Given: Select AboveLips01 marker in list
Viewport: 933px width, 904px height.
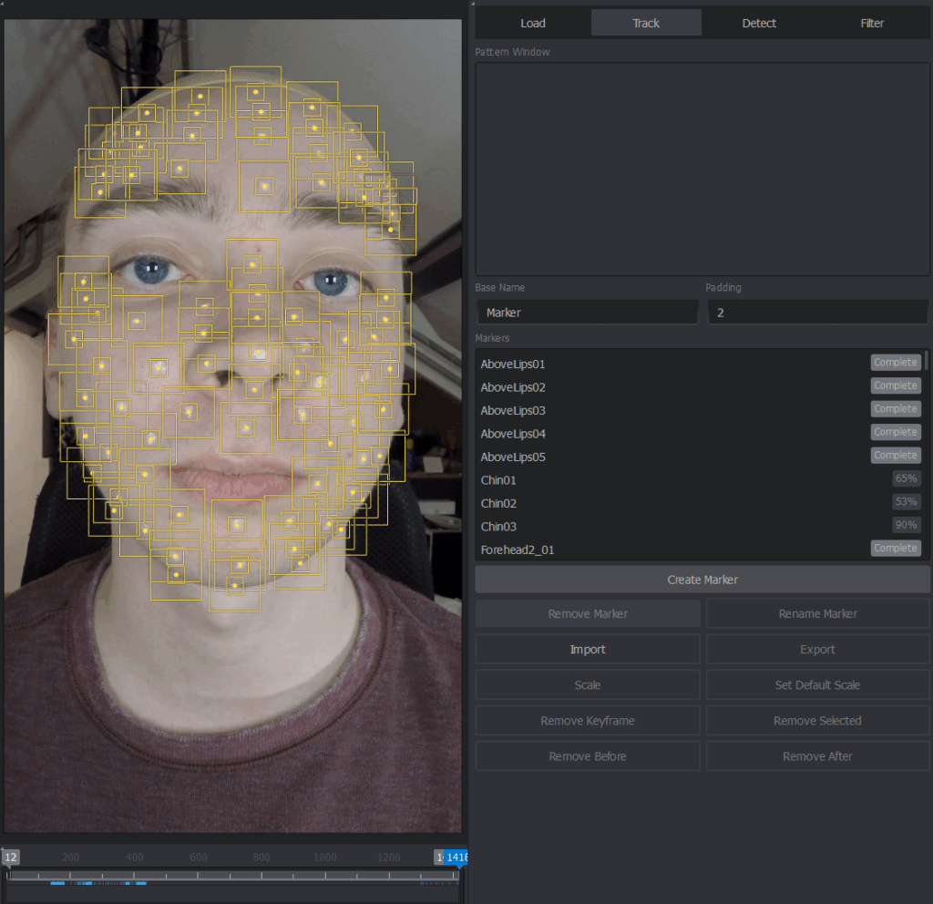Looking at the screenshot, I should (513, 364).
